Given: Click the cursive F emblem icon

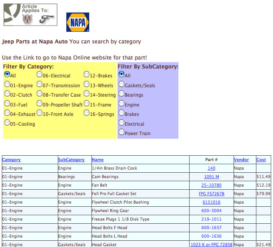Looking at the screenshot, I should (x=44, y=19).
